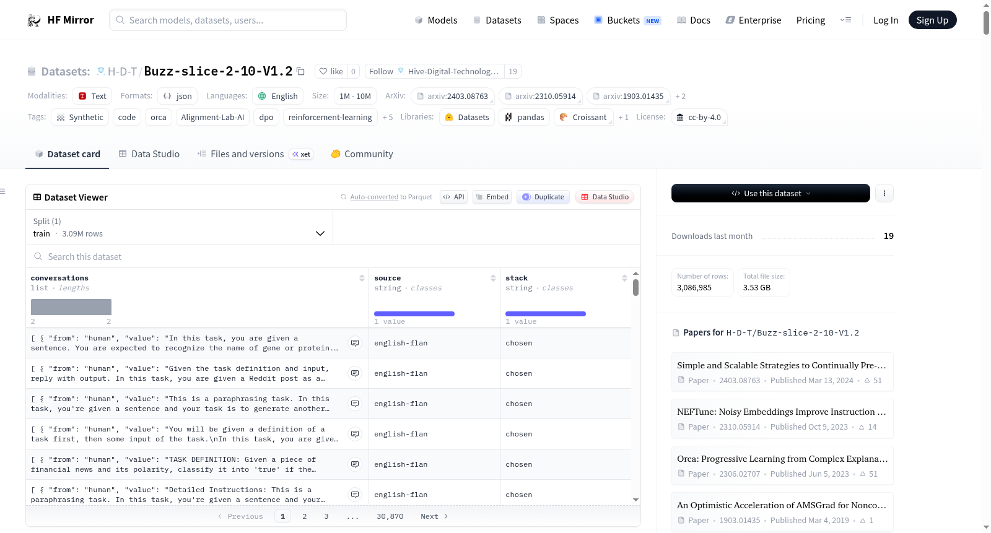Open the three-dot dataset options menu
The width and height of the screenshot is (991, 533).
point(884,193)
